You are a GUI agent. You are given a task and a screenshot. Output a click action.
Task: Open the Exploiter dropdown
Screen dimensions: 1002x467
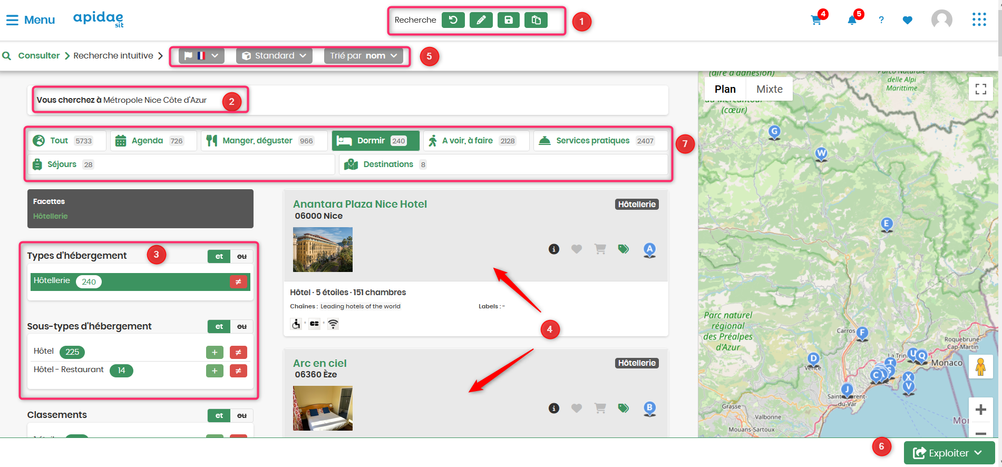949,453
